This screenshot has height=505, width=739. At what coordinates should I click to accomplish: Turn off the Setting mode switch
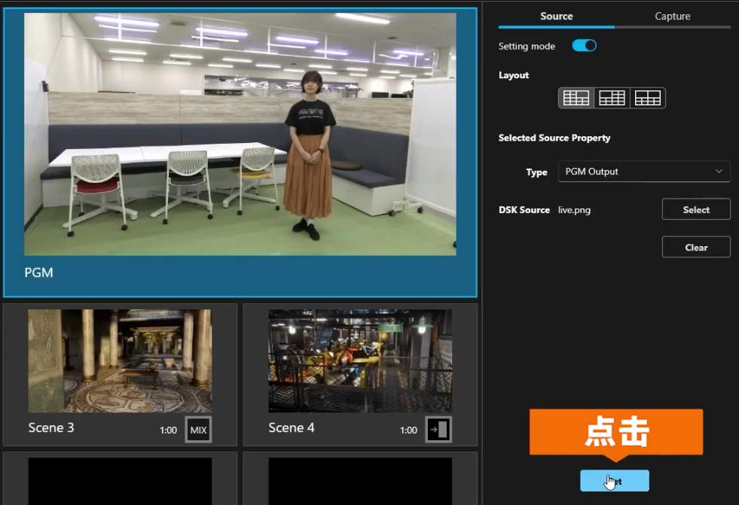click(x=584, y=46)
